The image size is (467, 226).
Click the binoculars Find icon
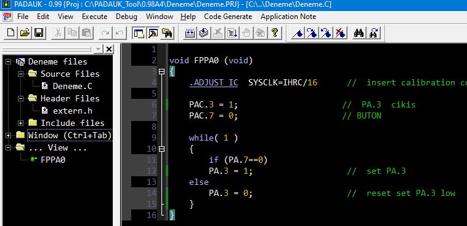[x=359, y=33]
